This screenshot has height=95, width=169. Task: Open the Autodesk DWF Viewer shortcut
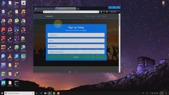pyautogui.click(x=24, y=48)
